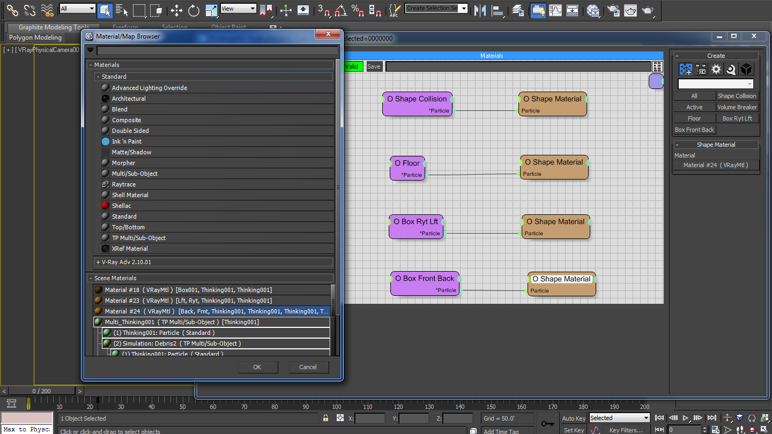Image resolution: width=772 pixels, height=434 pixels.
Task: Open the Selected key filter dropdown
Action: (619, 418)
